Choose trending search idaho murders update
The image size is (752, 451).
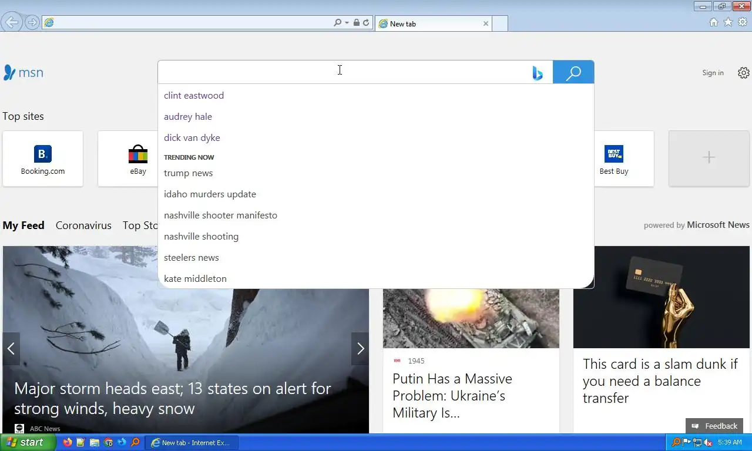point(210,194)
